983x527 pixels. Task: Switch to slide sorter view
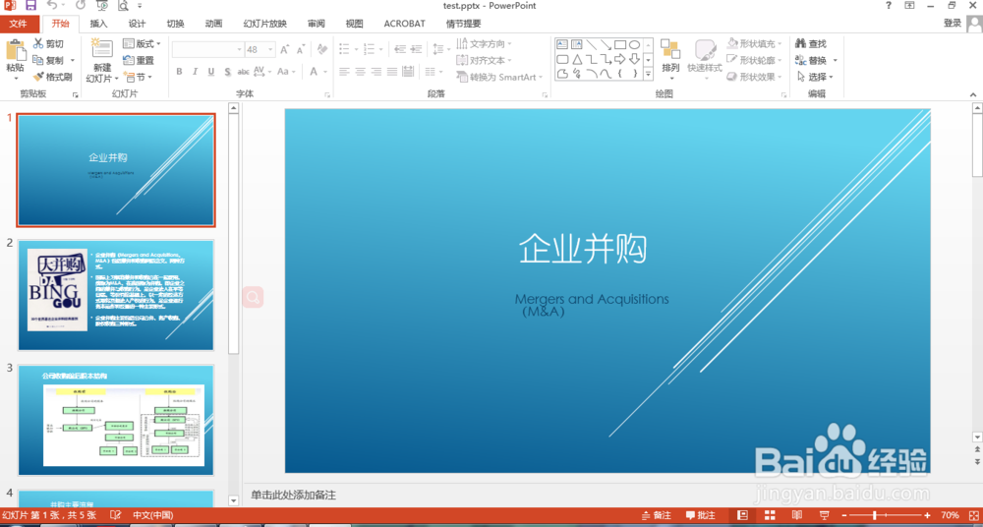(x=770, y=516)
